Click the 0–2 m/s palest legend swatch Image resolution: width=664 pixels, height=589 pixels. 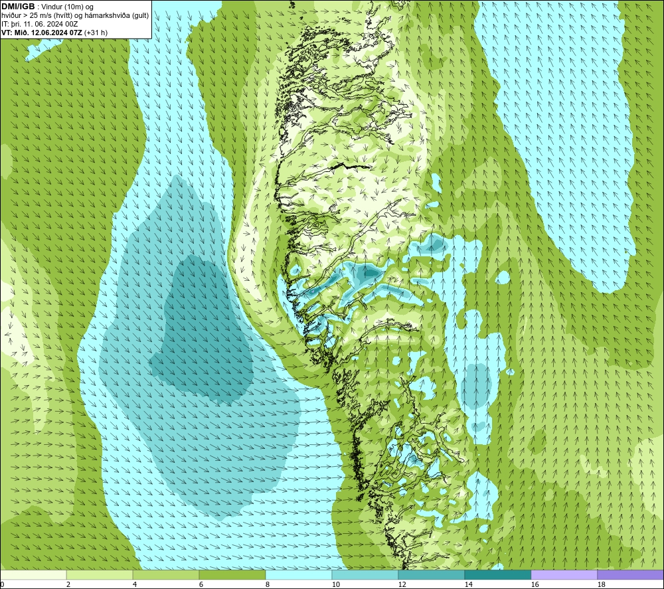tap(33, 574)
